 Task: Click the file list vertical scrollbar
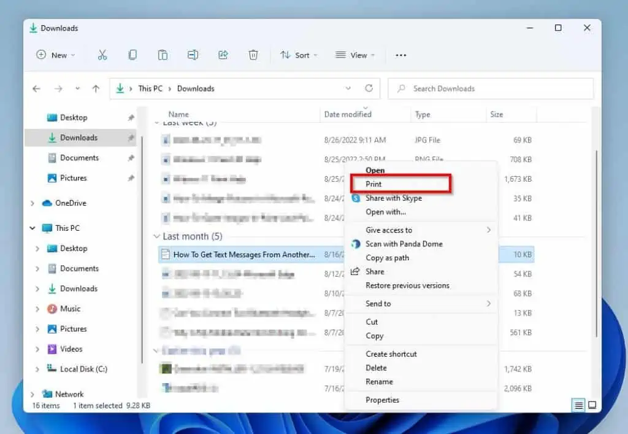[596, 244]
